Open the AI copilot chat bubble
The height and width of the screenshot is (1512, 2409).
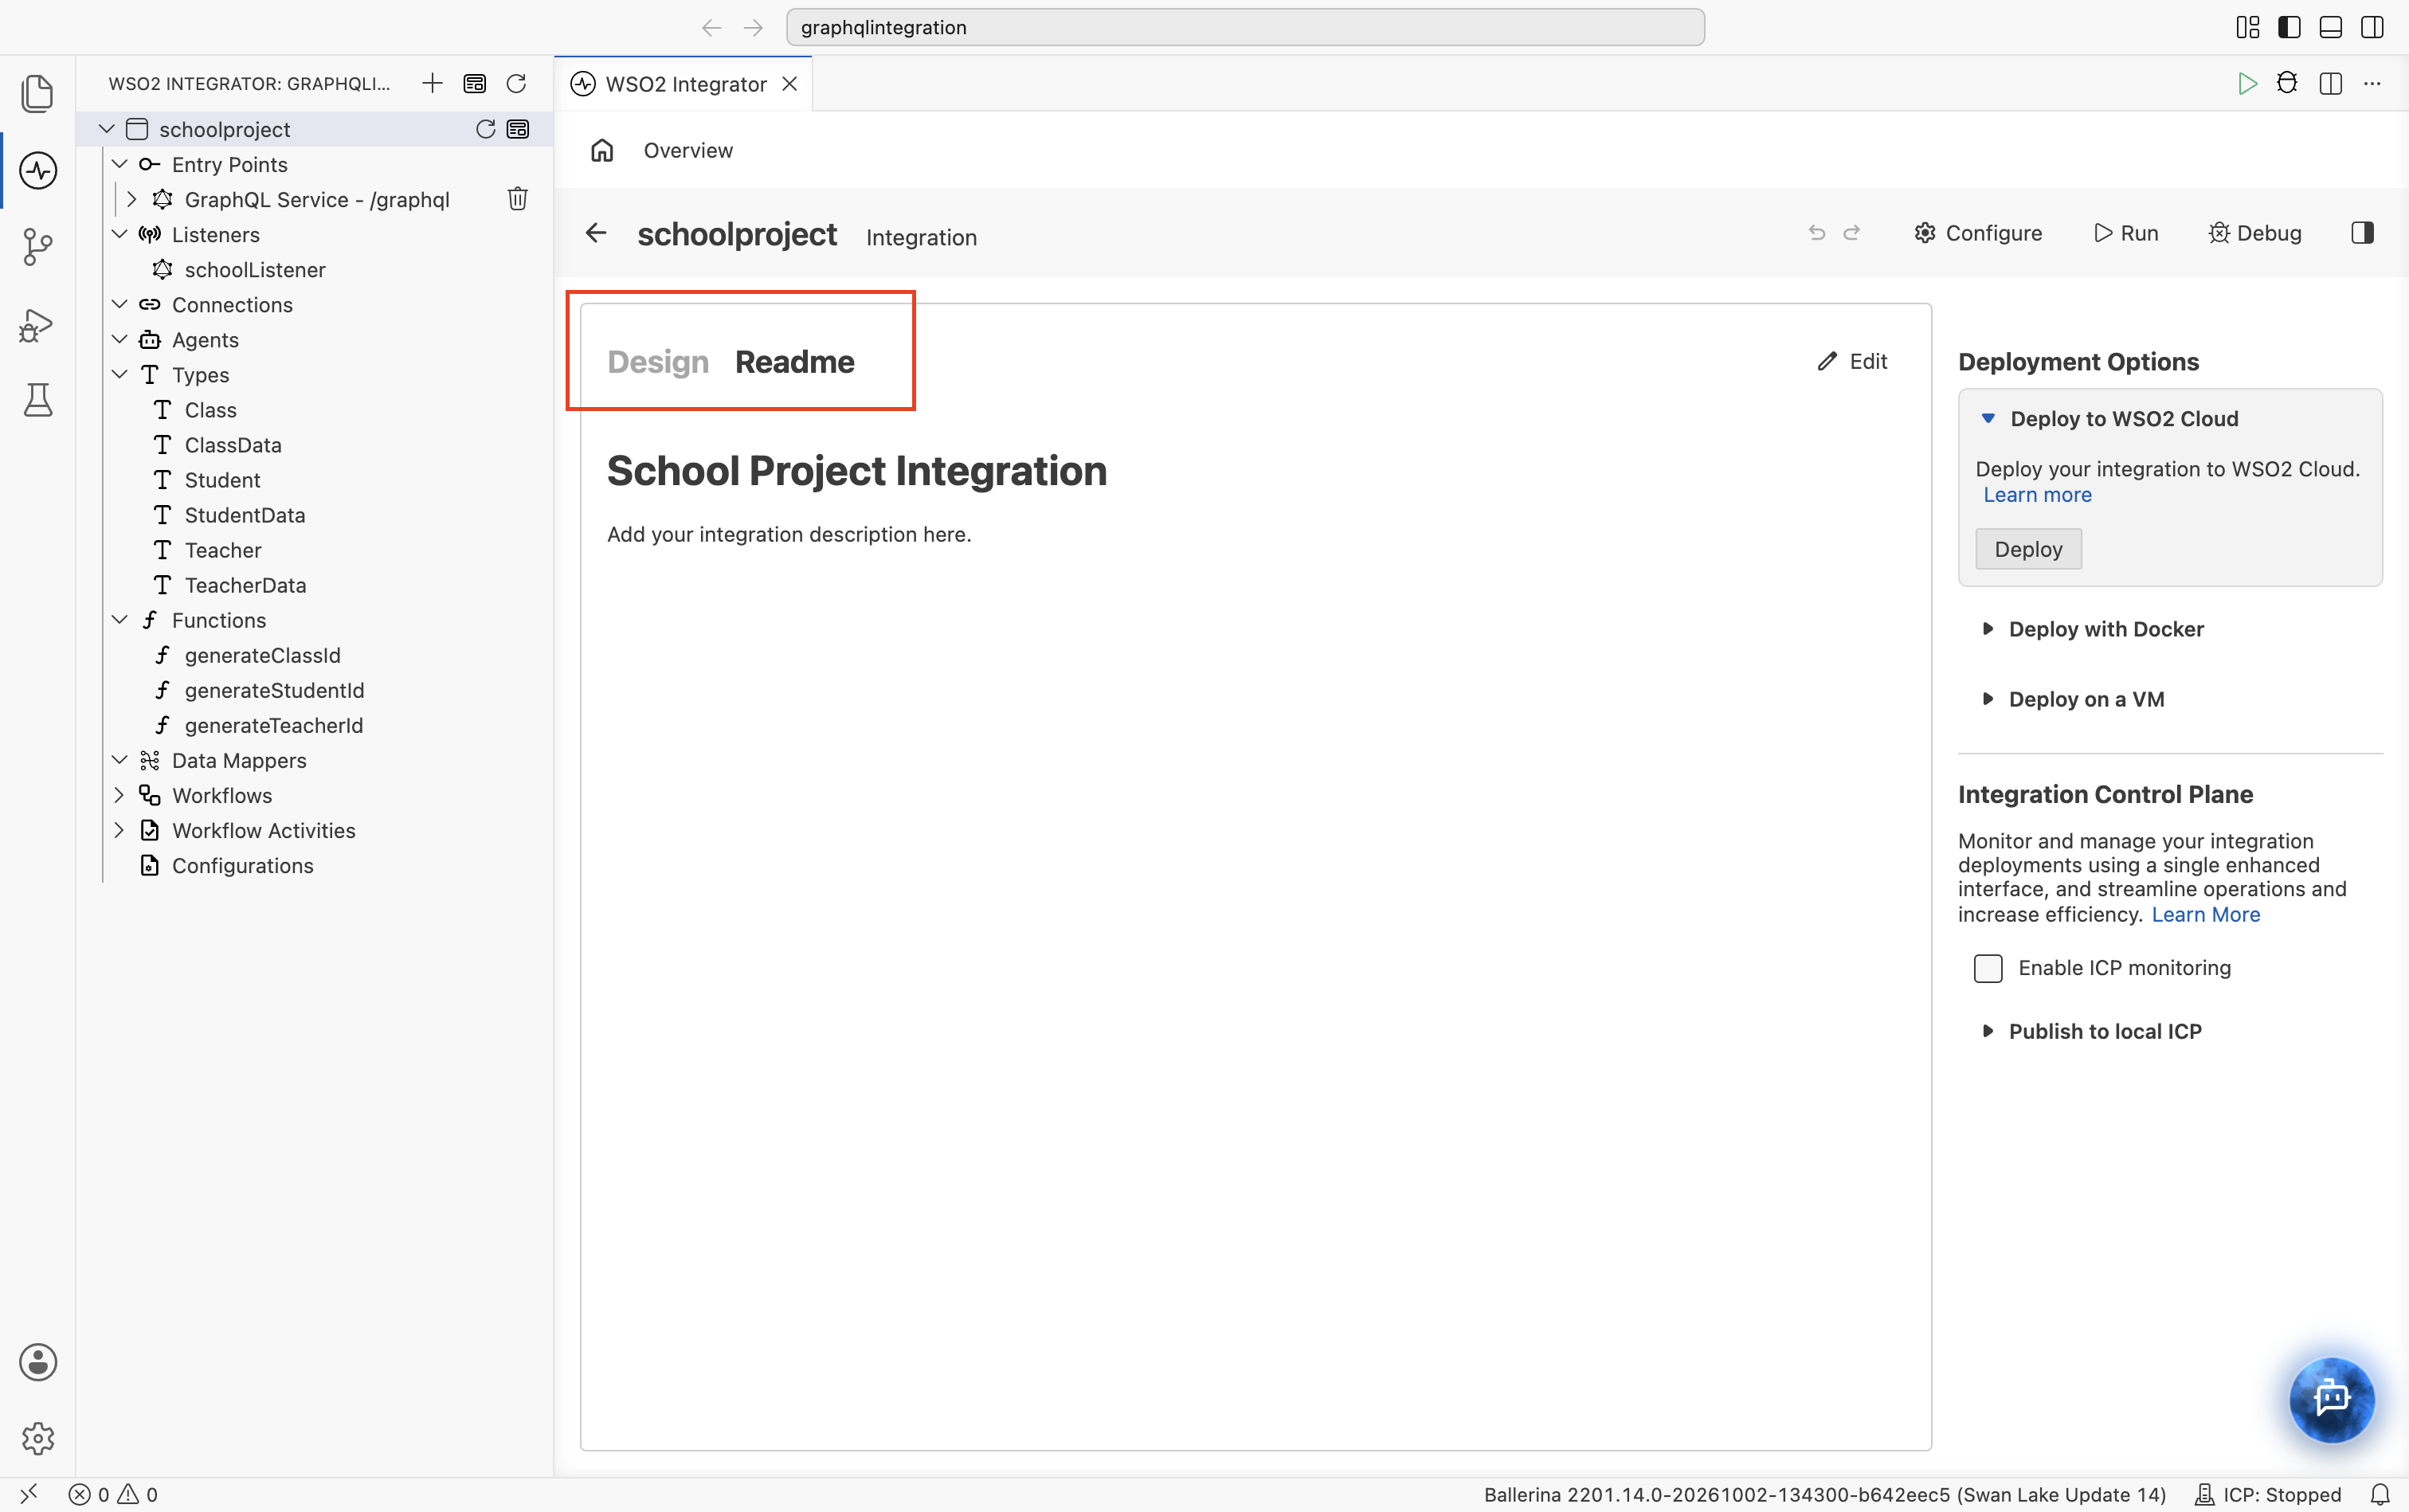click(x=2331, y=1399)
